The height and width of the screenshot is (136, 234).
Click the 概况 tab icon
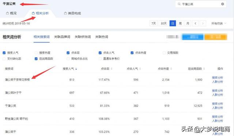tap(7, 13)
